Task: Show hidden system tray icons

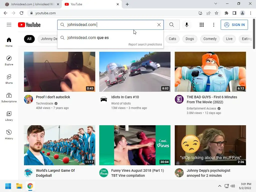Action: point(220,186)
